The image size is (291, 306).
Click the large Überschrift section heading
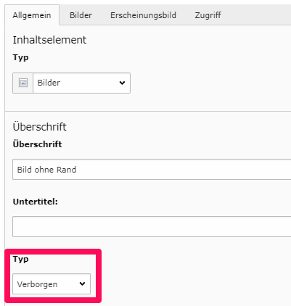39,127
